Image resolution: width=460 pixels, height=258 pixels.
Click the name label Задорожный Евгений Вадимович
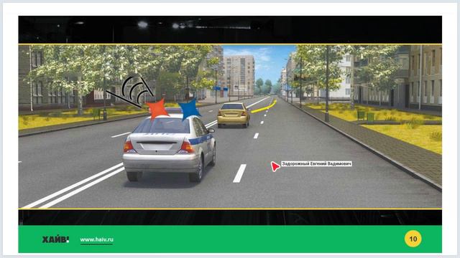(x=316, y=164)
